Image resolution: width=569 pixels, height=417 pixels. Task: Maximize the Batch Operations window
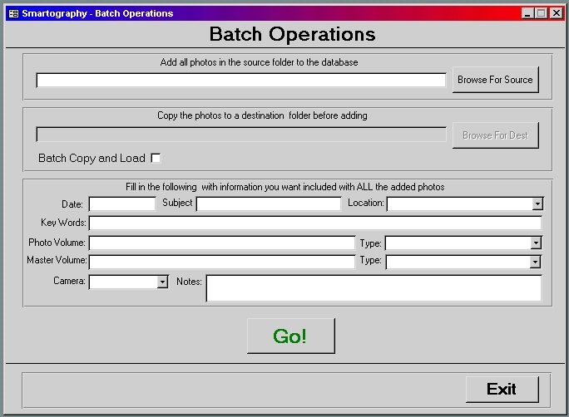(541, 13)
